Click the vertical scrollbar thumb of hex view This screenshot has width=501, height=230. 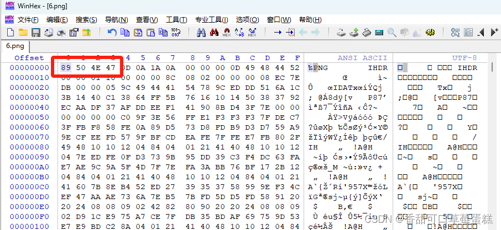[x=493, y=67]
